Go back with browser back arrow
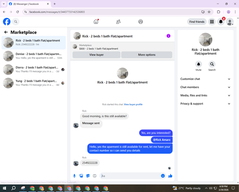The height and width of the screenshot is (192, 239). [x=4, y=12]
